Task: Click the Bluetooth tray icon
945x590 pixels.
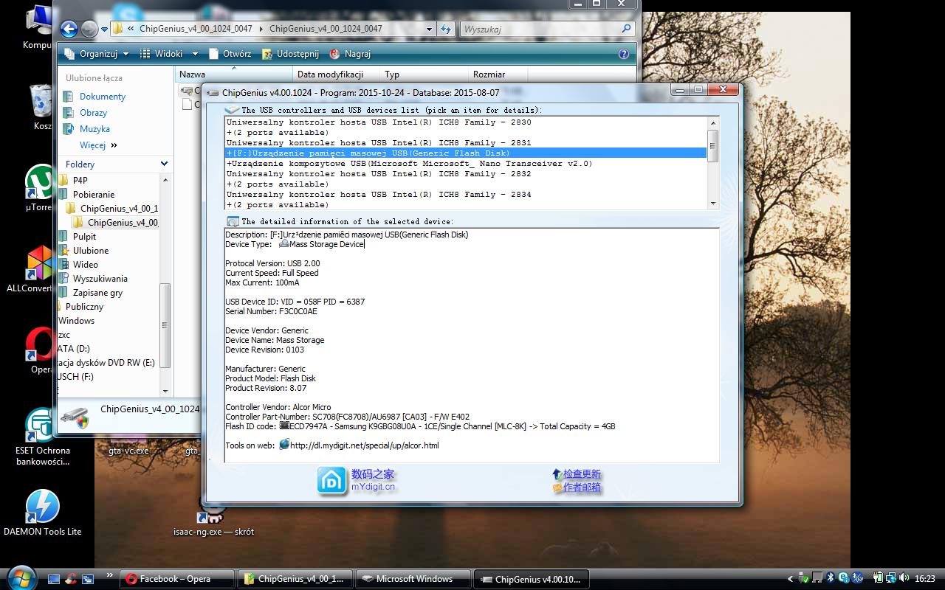Action: coord(830,578)
